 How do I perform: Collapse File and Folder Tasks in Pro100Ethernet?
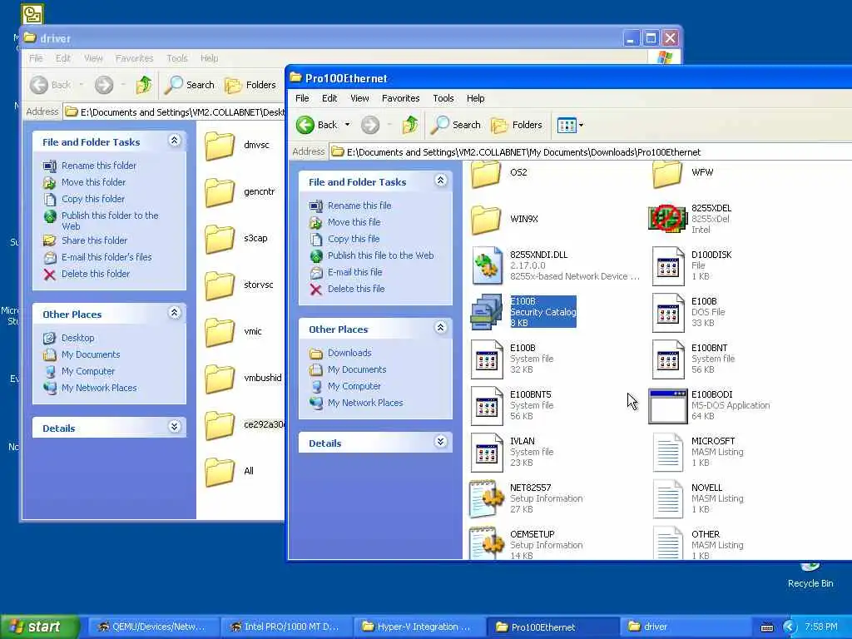click(441, 181)
